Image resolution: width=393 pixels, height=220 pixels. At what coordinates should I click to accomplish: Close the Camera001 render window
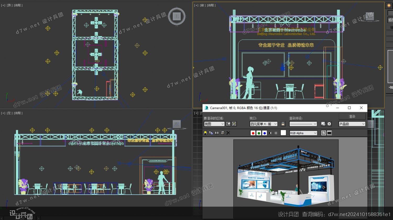click(361, 108)
